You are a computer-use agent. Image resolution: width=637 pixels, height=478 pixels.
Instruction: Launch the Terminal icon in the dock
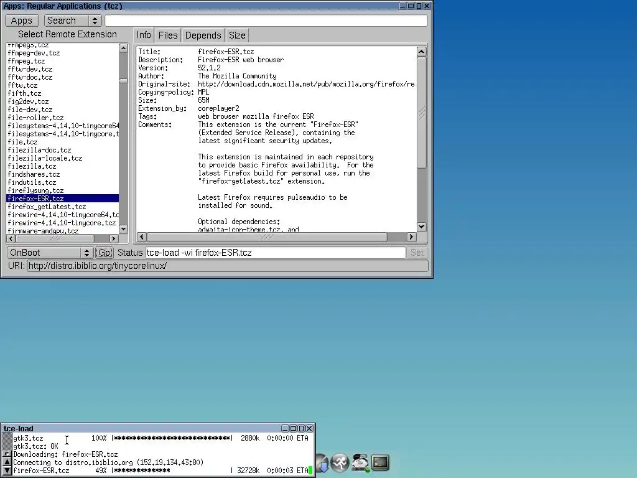[380, 462]
